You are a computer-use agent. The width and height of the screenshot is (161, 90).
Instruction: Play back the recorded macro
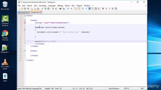109,9
